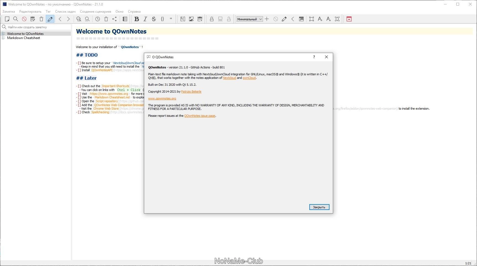Open the QOwnNotes issue page link

200,116
